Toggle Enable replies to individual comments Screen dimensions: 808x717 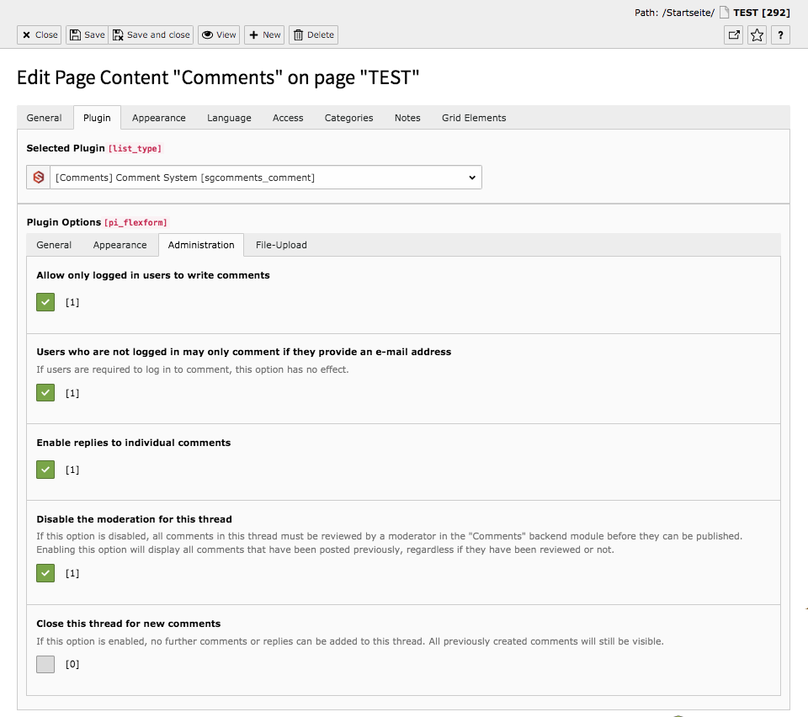tap(45, 470)
